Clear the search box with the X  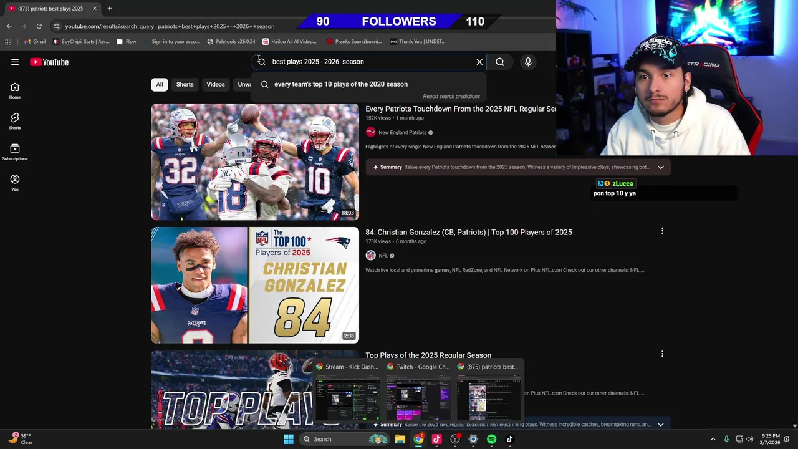coord(479,62)
